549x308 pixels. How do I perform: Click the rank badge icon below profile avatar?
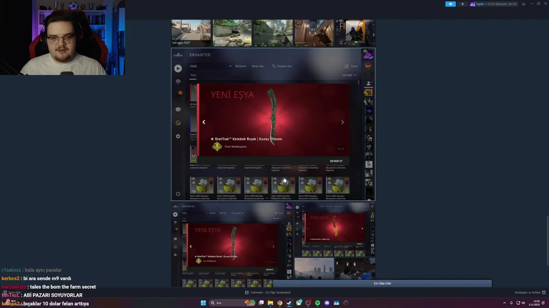[x=368, y=66]
